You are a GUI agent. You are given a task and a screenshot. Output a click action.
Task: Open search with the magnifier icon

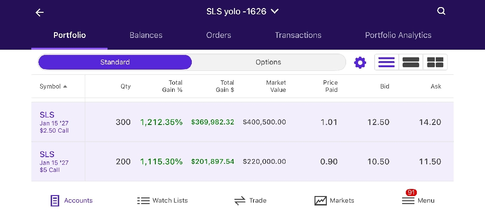(x=441, y=11)
